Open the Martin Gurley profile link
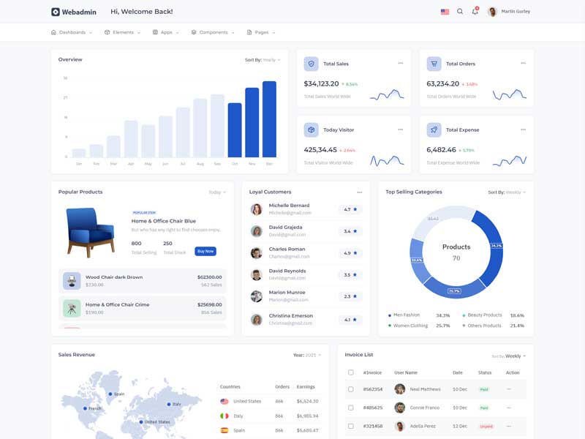The height and width of the screenshot is (439, 585). point(509,12)
